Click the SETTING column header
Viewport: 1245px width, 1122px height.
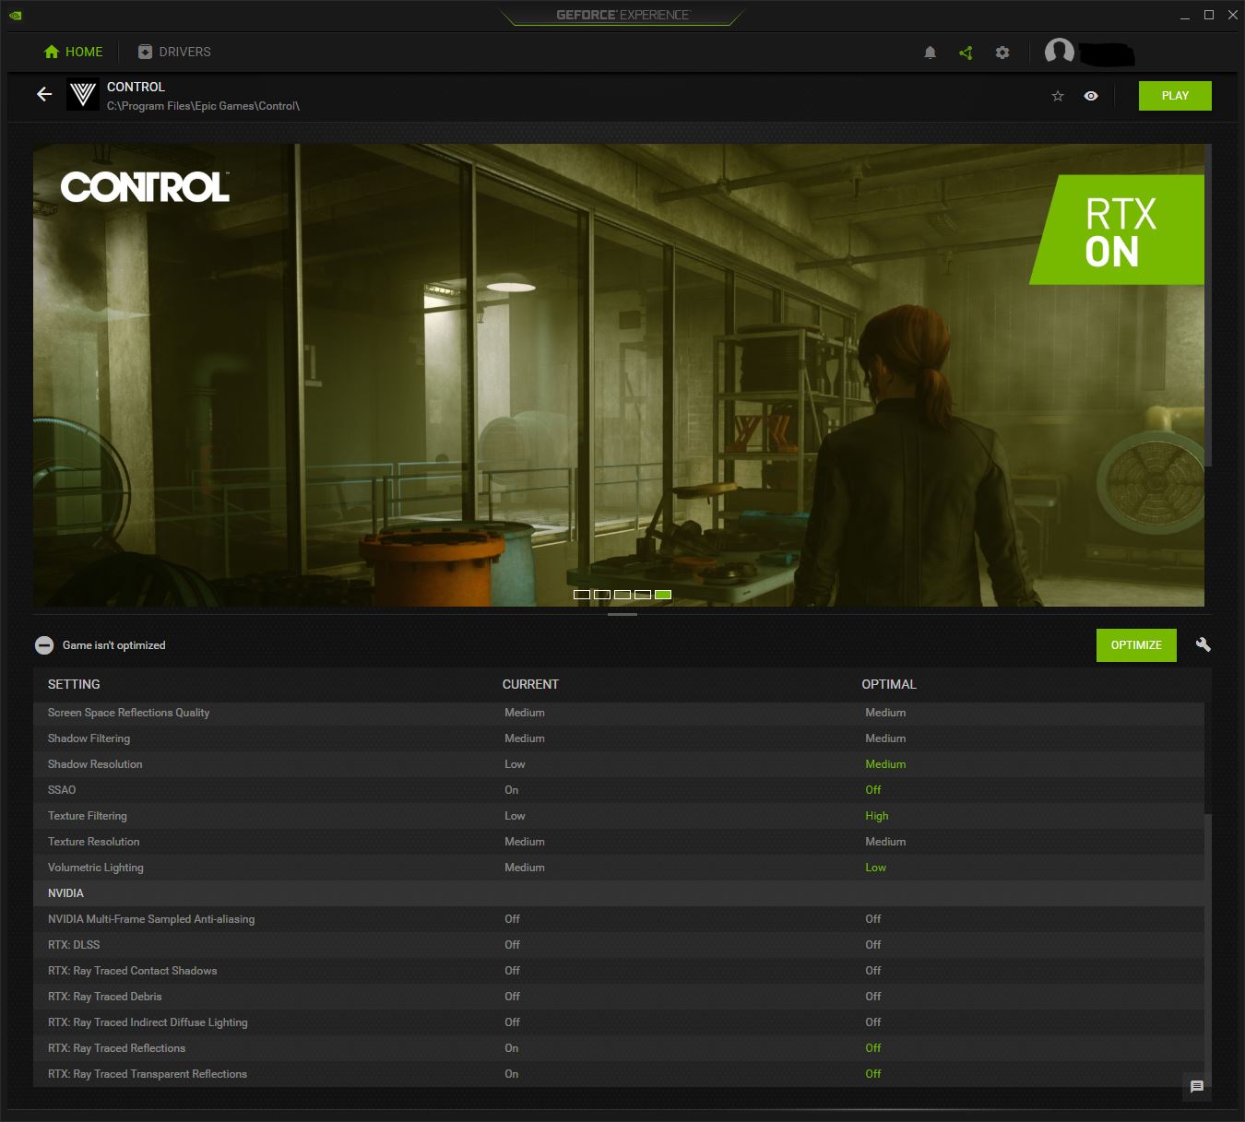coord(74,684)
